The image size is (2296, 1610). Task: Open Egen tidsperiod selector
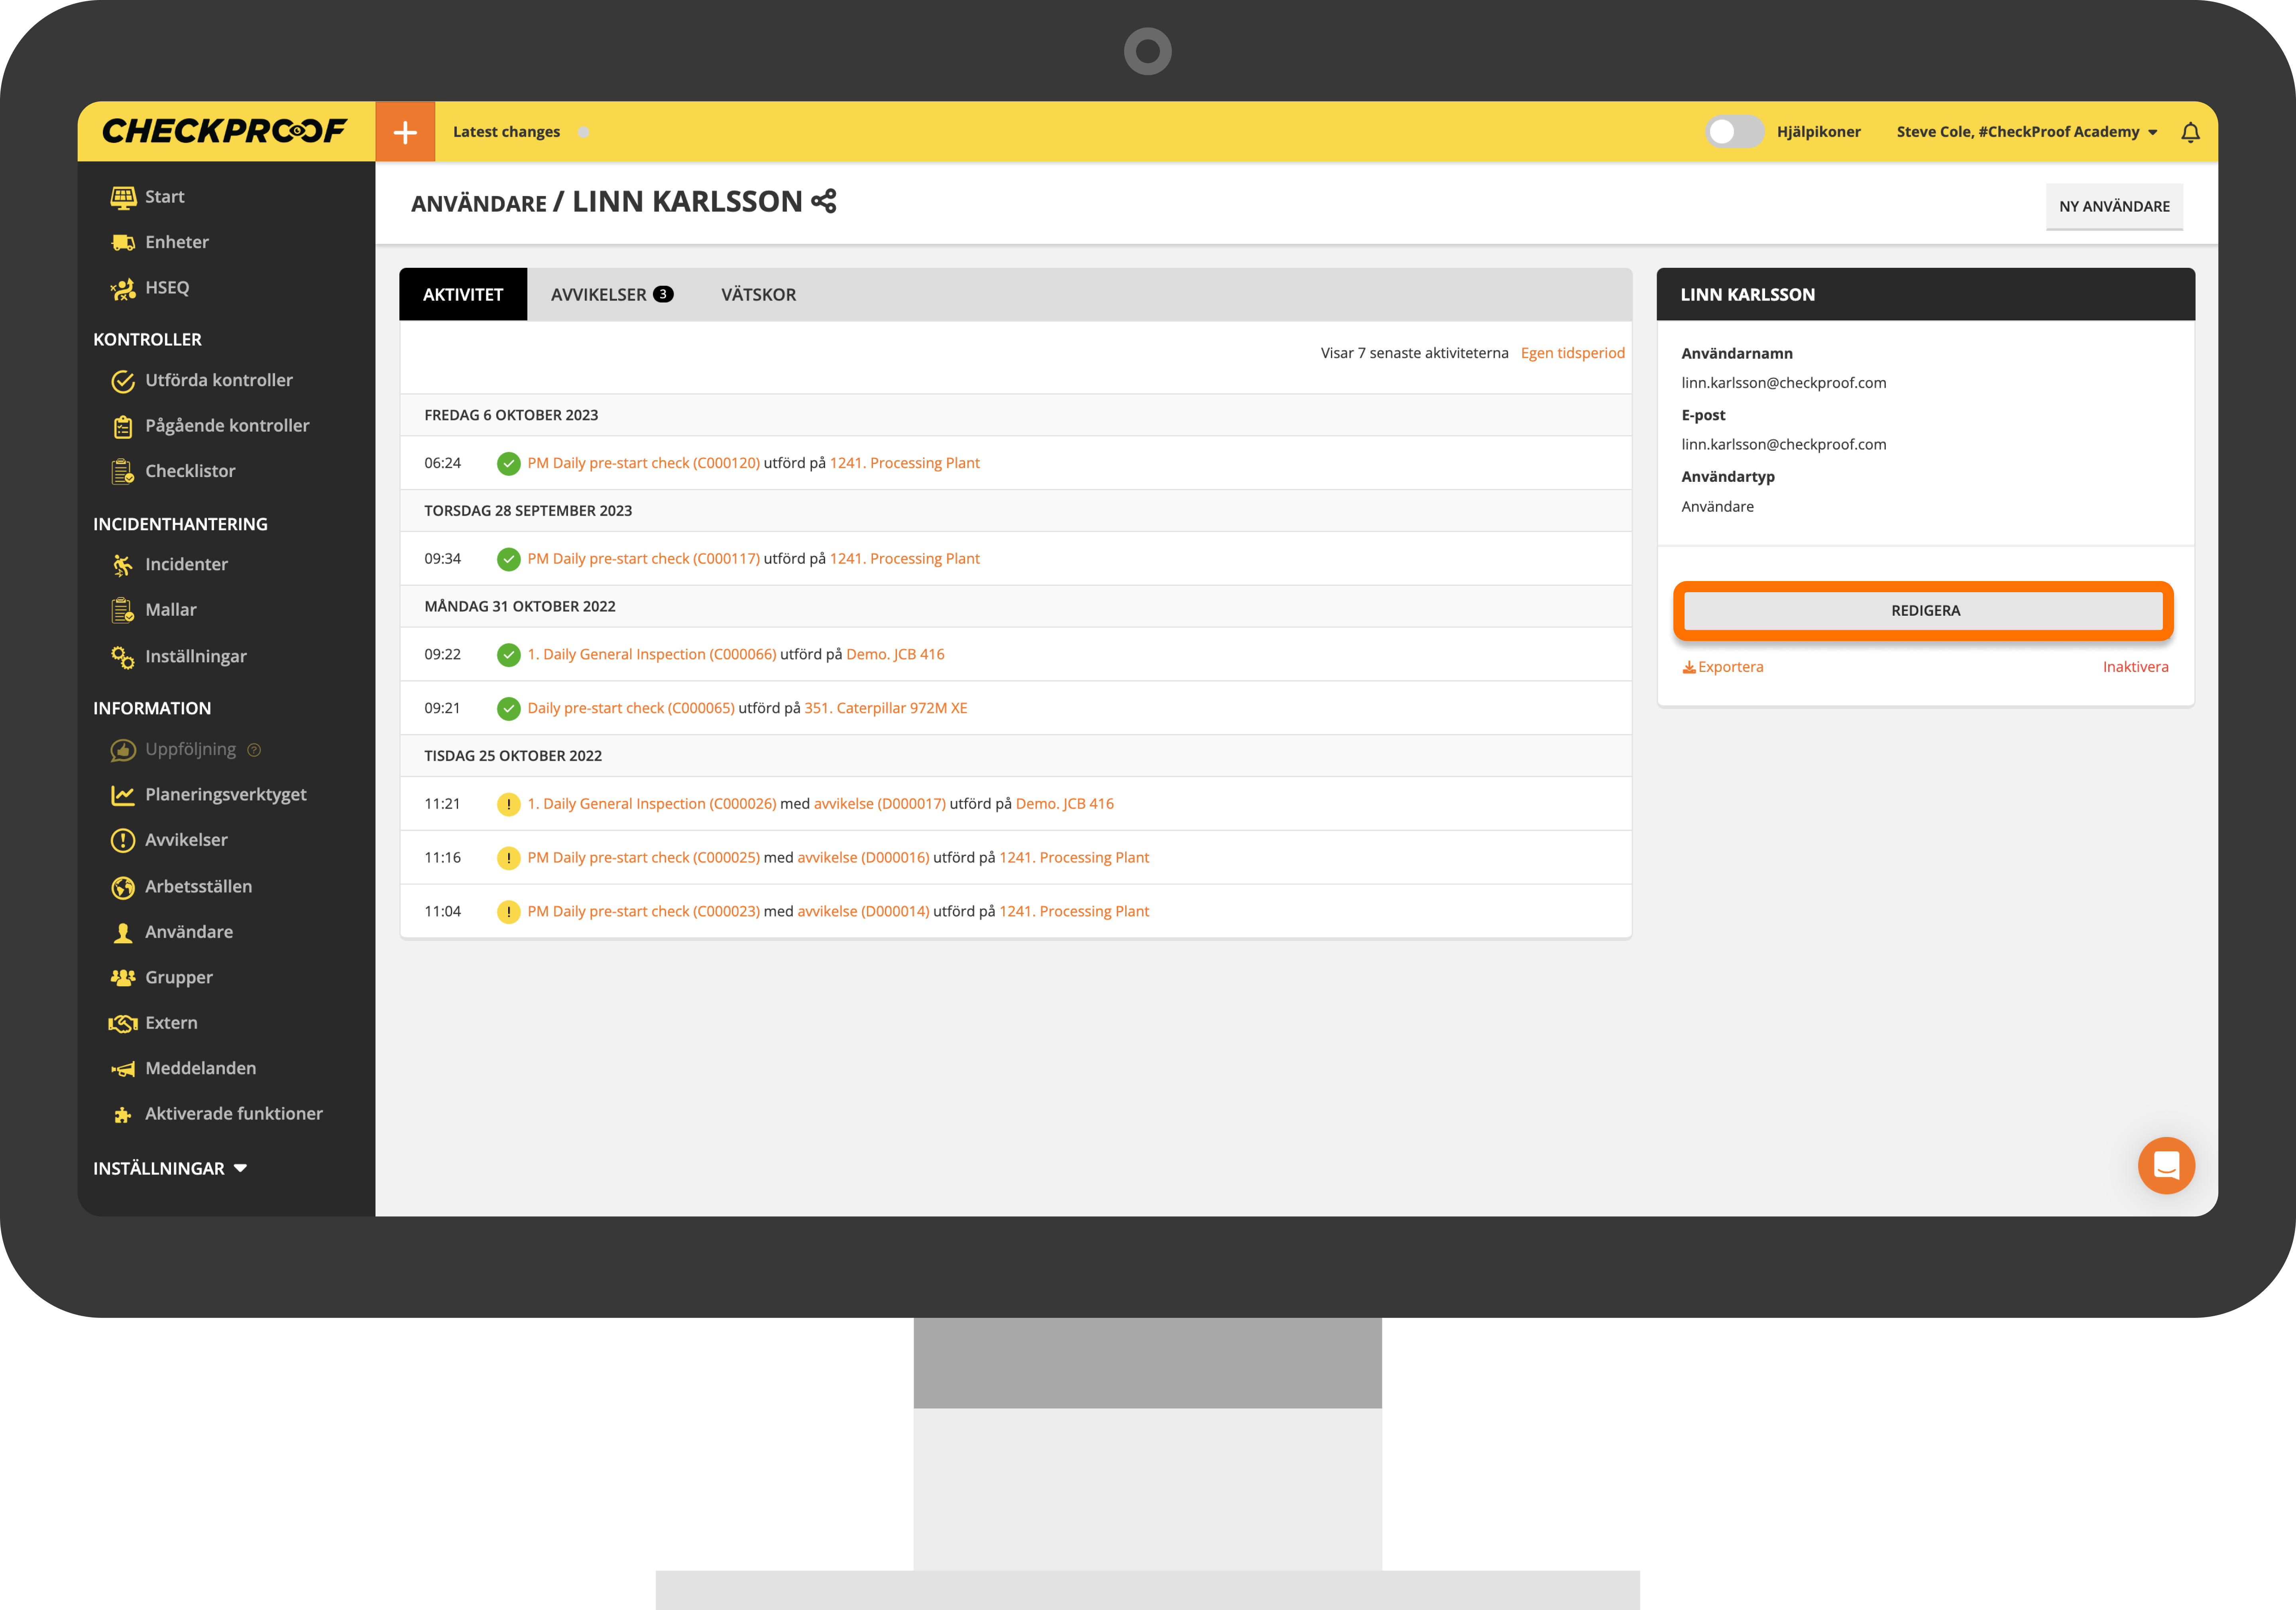click(x=1572, y=353)
